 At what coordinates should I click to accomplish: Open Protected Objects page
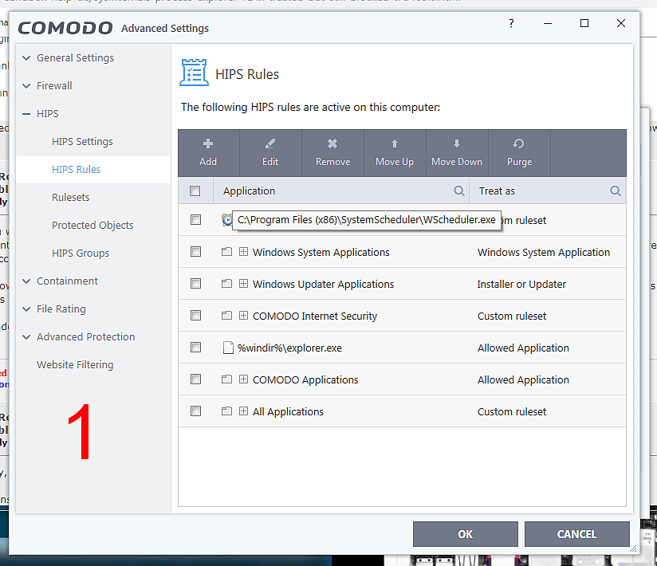(x=92, y=226)
